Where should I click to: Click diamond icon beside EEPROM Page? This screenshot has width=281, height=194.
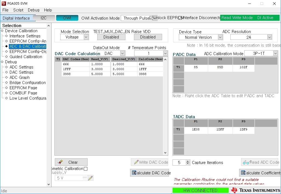(x=7, y=88)
